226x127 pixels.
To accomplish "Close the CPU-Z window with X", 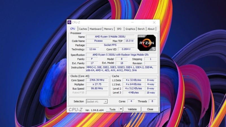I will pos(154,23).
